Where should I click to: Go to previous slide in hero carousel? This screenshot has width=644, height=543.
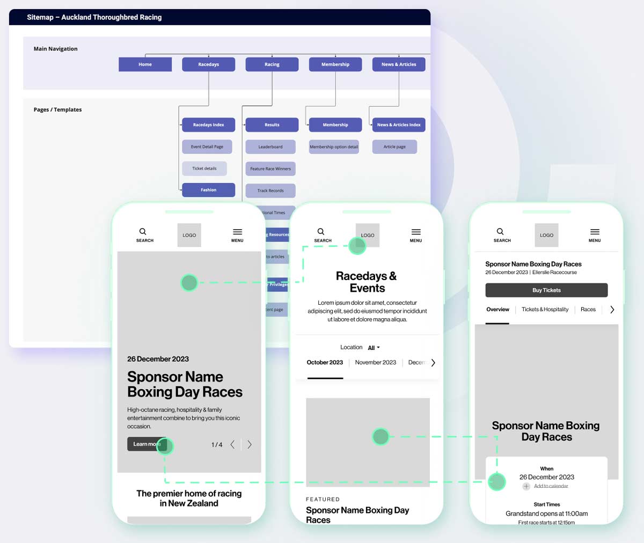coord(232,444)
